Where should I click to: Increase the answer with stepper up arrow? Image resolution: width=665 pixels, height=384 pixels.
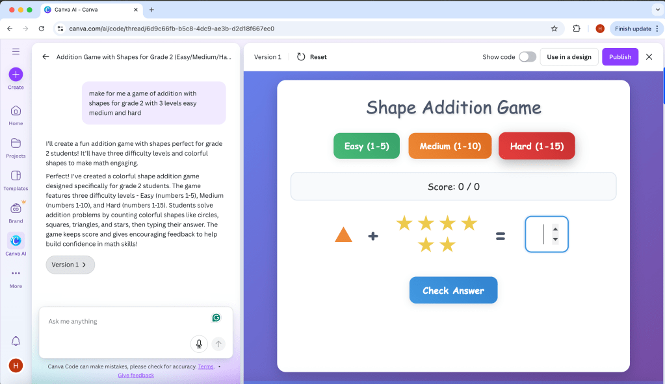pyautogui.click(x=555, y=228)
